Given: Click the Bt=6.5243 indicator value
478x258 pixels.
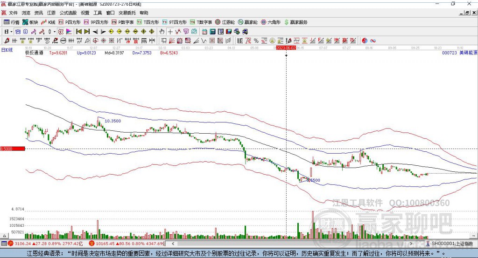Looking at the screenshot, I should point(169,53).
